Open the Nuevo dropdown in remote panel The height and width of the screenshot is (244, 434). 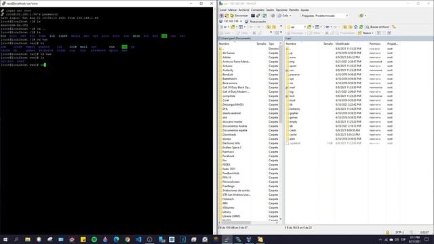coord(366,33)
